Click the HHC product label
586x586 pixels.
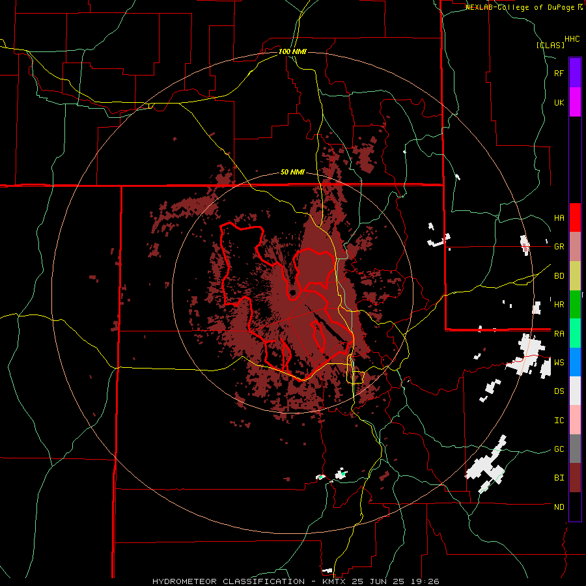pyautogui.click(x=572, y=39)
